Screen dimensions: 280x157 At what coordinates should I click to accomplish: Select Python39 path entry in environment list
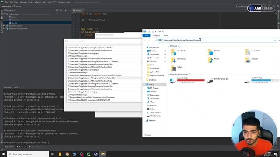point(104,78)
